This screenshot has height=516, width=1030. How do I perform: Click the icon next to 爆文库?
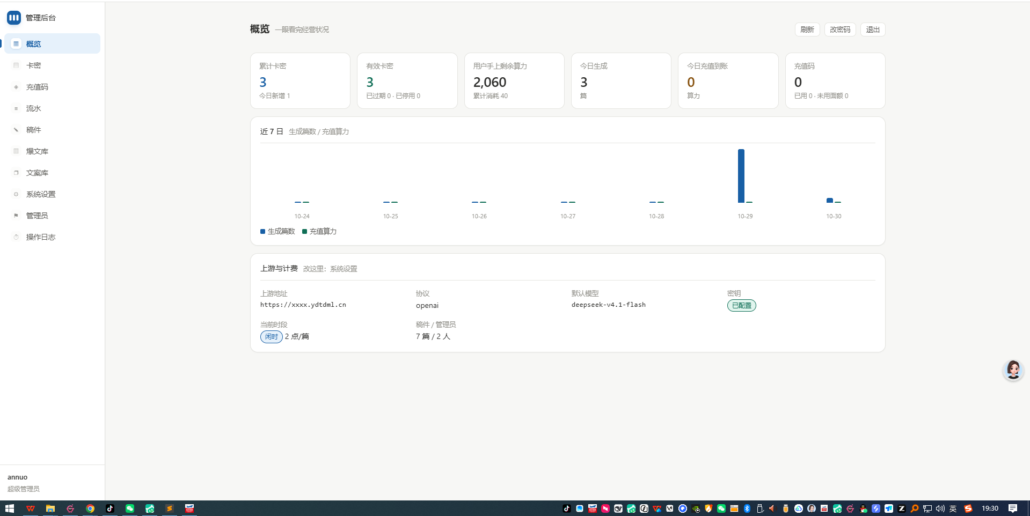(16, 151)
